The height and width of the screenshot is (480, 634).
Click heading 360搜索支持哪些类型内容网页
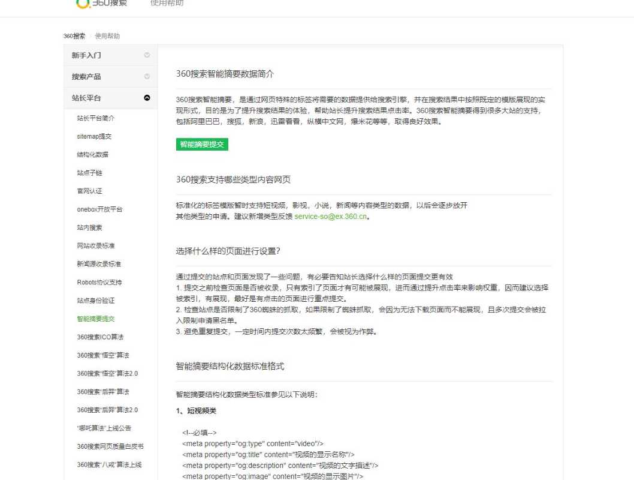[x=233, y=179]
